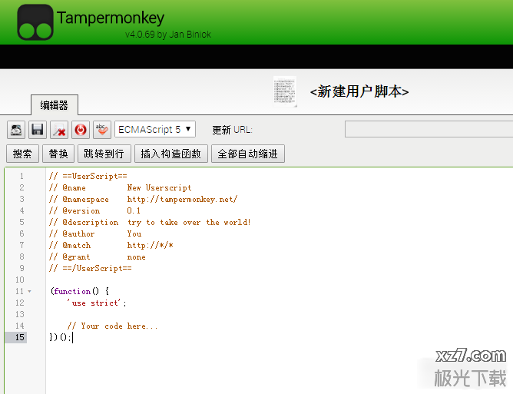Switch to the 编辑器 tab
This screenshot has height=394, width=513.
pos(55,105)
